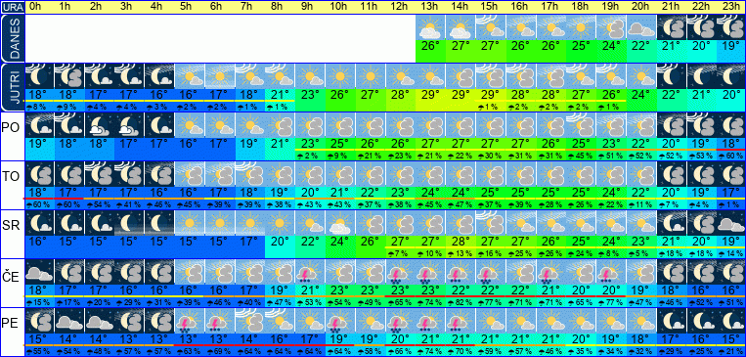
Task: Click the ČE 9h thunderstorm icon
Action: pos(311,272)
